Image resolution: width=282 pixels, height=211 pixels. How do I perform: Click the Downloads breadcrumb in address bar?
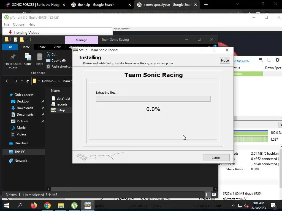click(49, 81)
